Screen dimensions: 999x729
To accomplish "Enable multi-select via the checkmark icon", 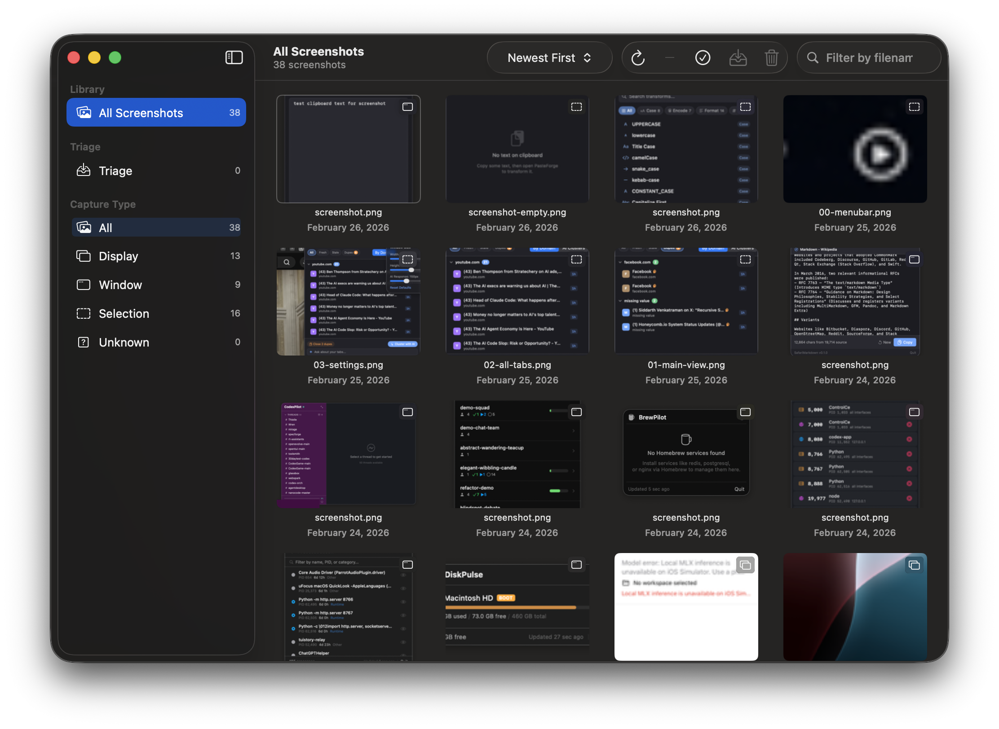I will coord(703,57).
